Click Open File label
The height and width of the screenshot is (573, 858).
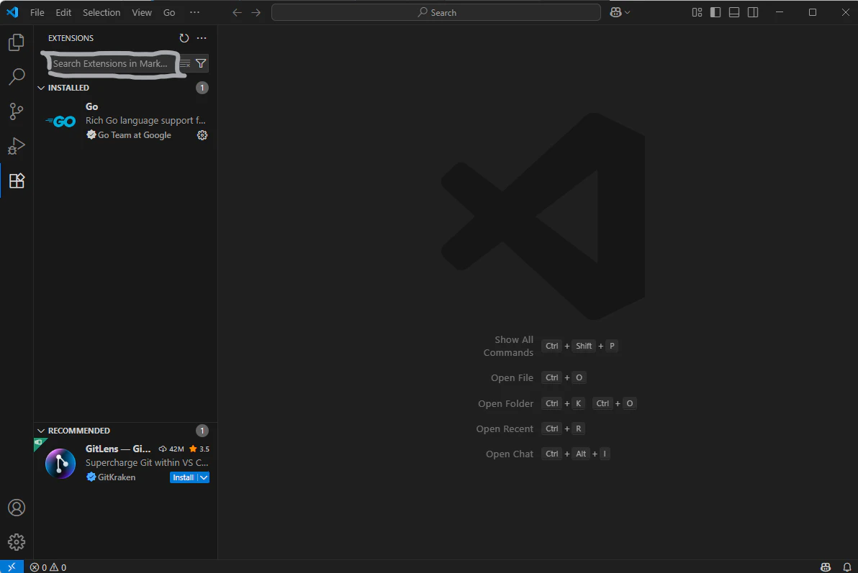coord(512,378)
